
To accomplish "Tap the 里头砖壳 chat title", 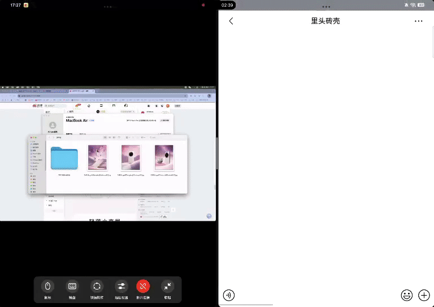I will pos(325,21).
